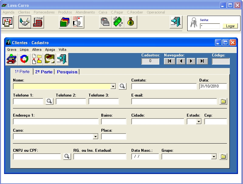Screen dimensions: 243x184
Task: Open the Pesquisa tab
Action: coord(67,72)
